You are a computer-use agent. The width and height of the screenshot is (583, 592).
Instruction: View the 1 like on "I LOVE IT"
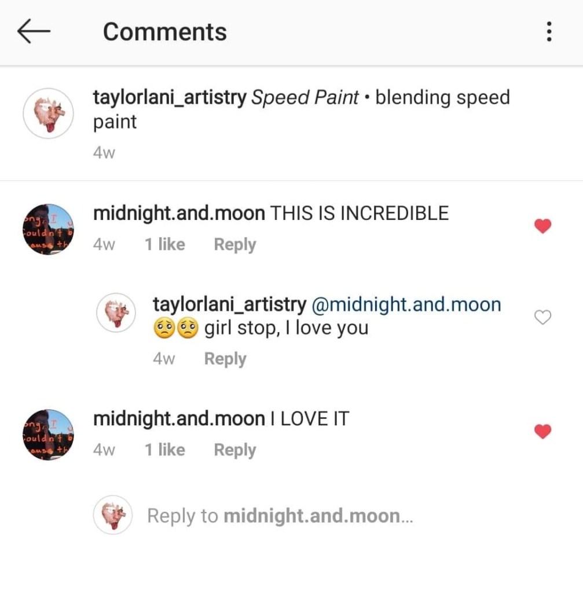pyautogui.click(x=164, y=450)
